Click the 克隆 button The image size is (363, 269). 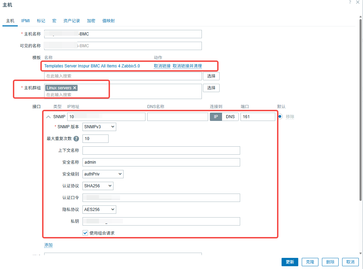pyautogui.click(x=310, y=262)
